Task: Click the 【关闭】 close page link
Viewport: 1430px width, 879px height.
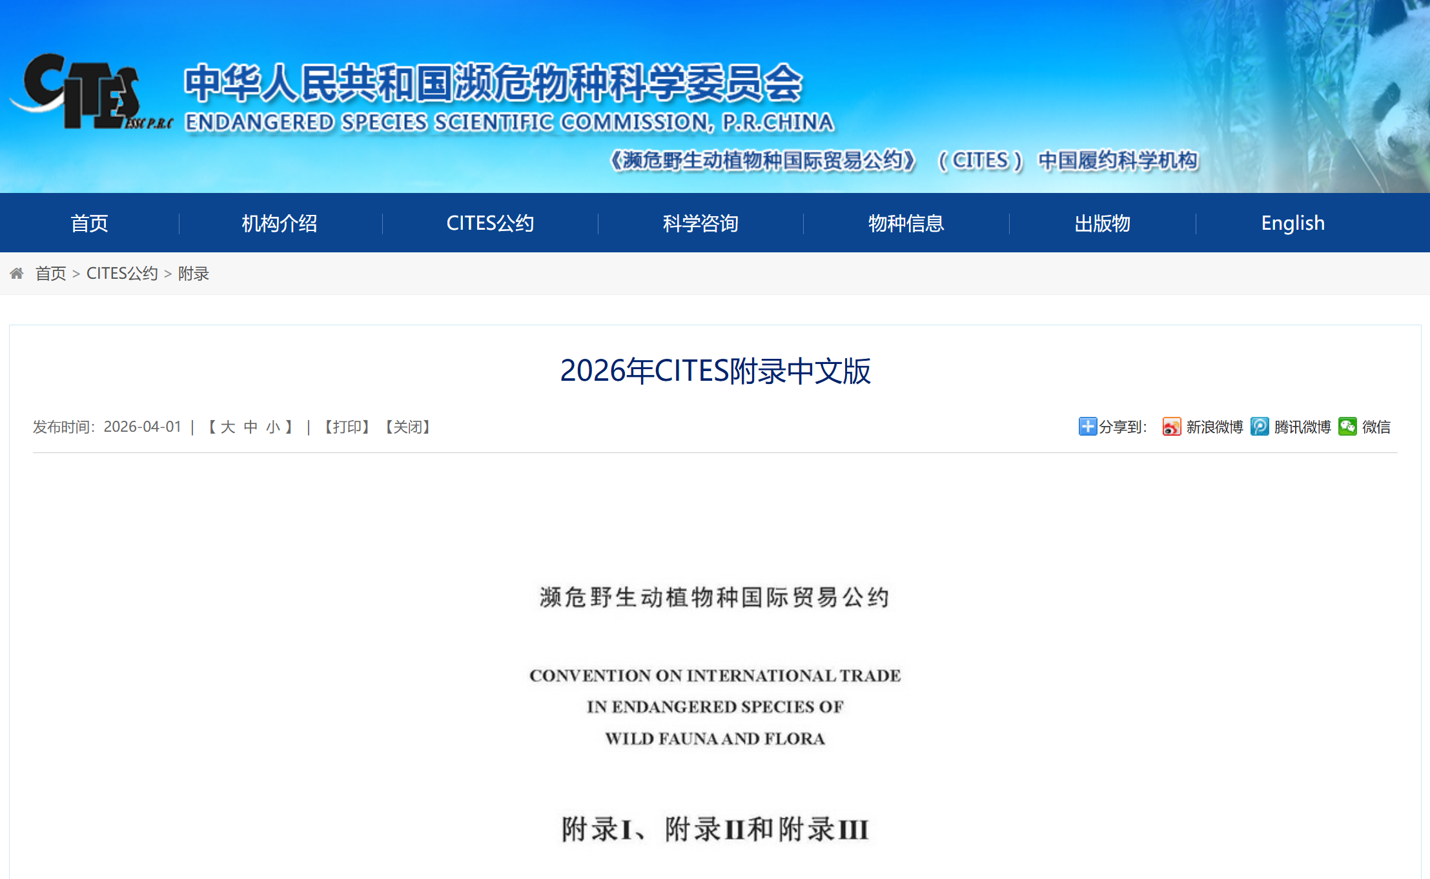Action: [407, 427]
